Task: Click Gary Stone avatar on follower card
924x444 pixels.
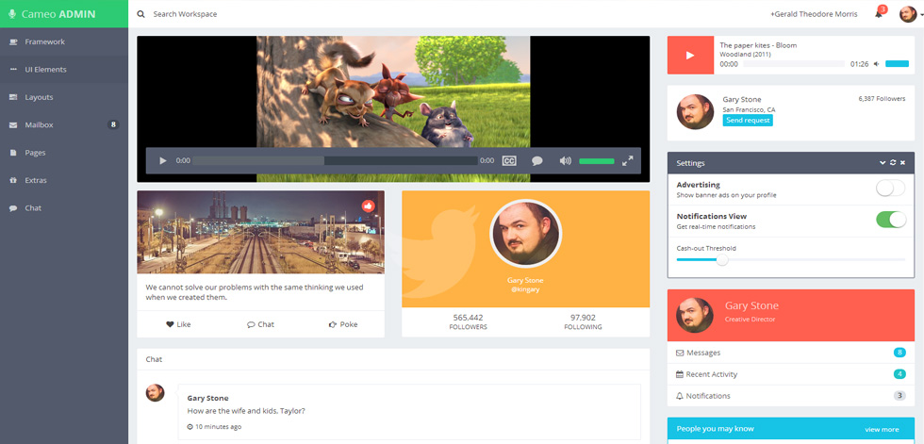Action: (695, 112)
